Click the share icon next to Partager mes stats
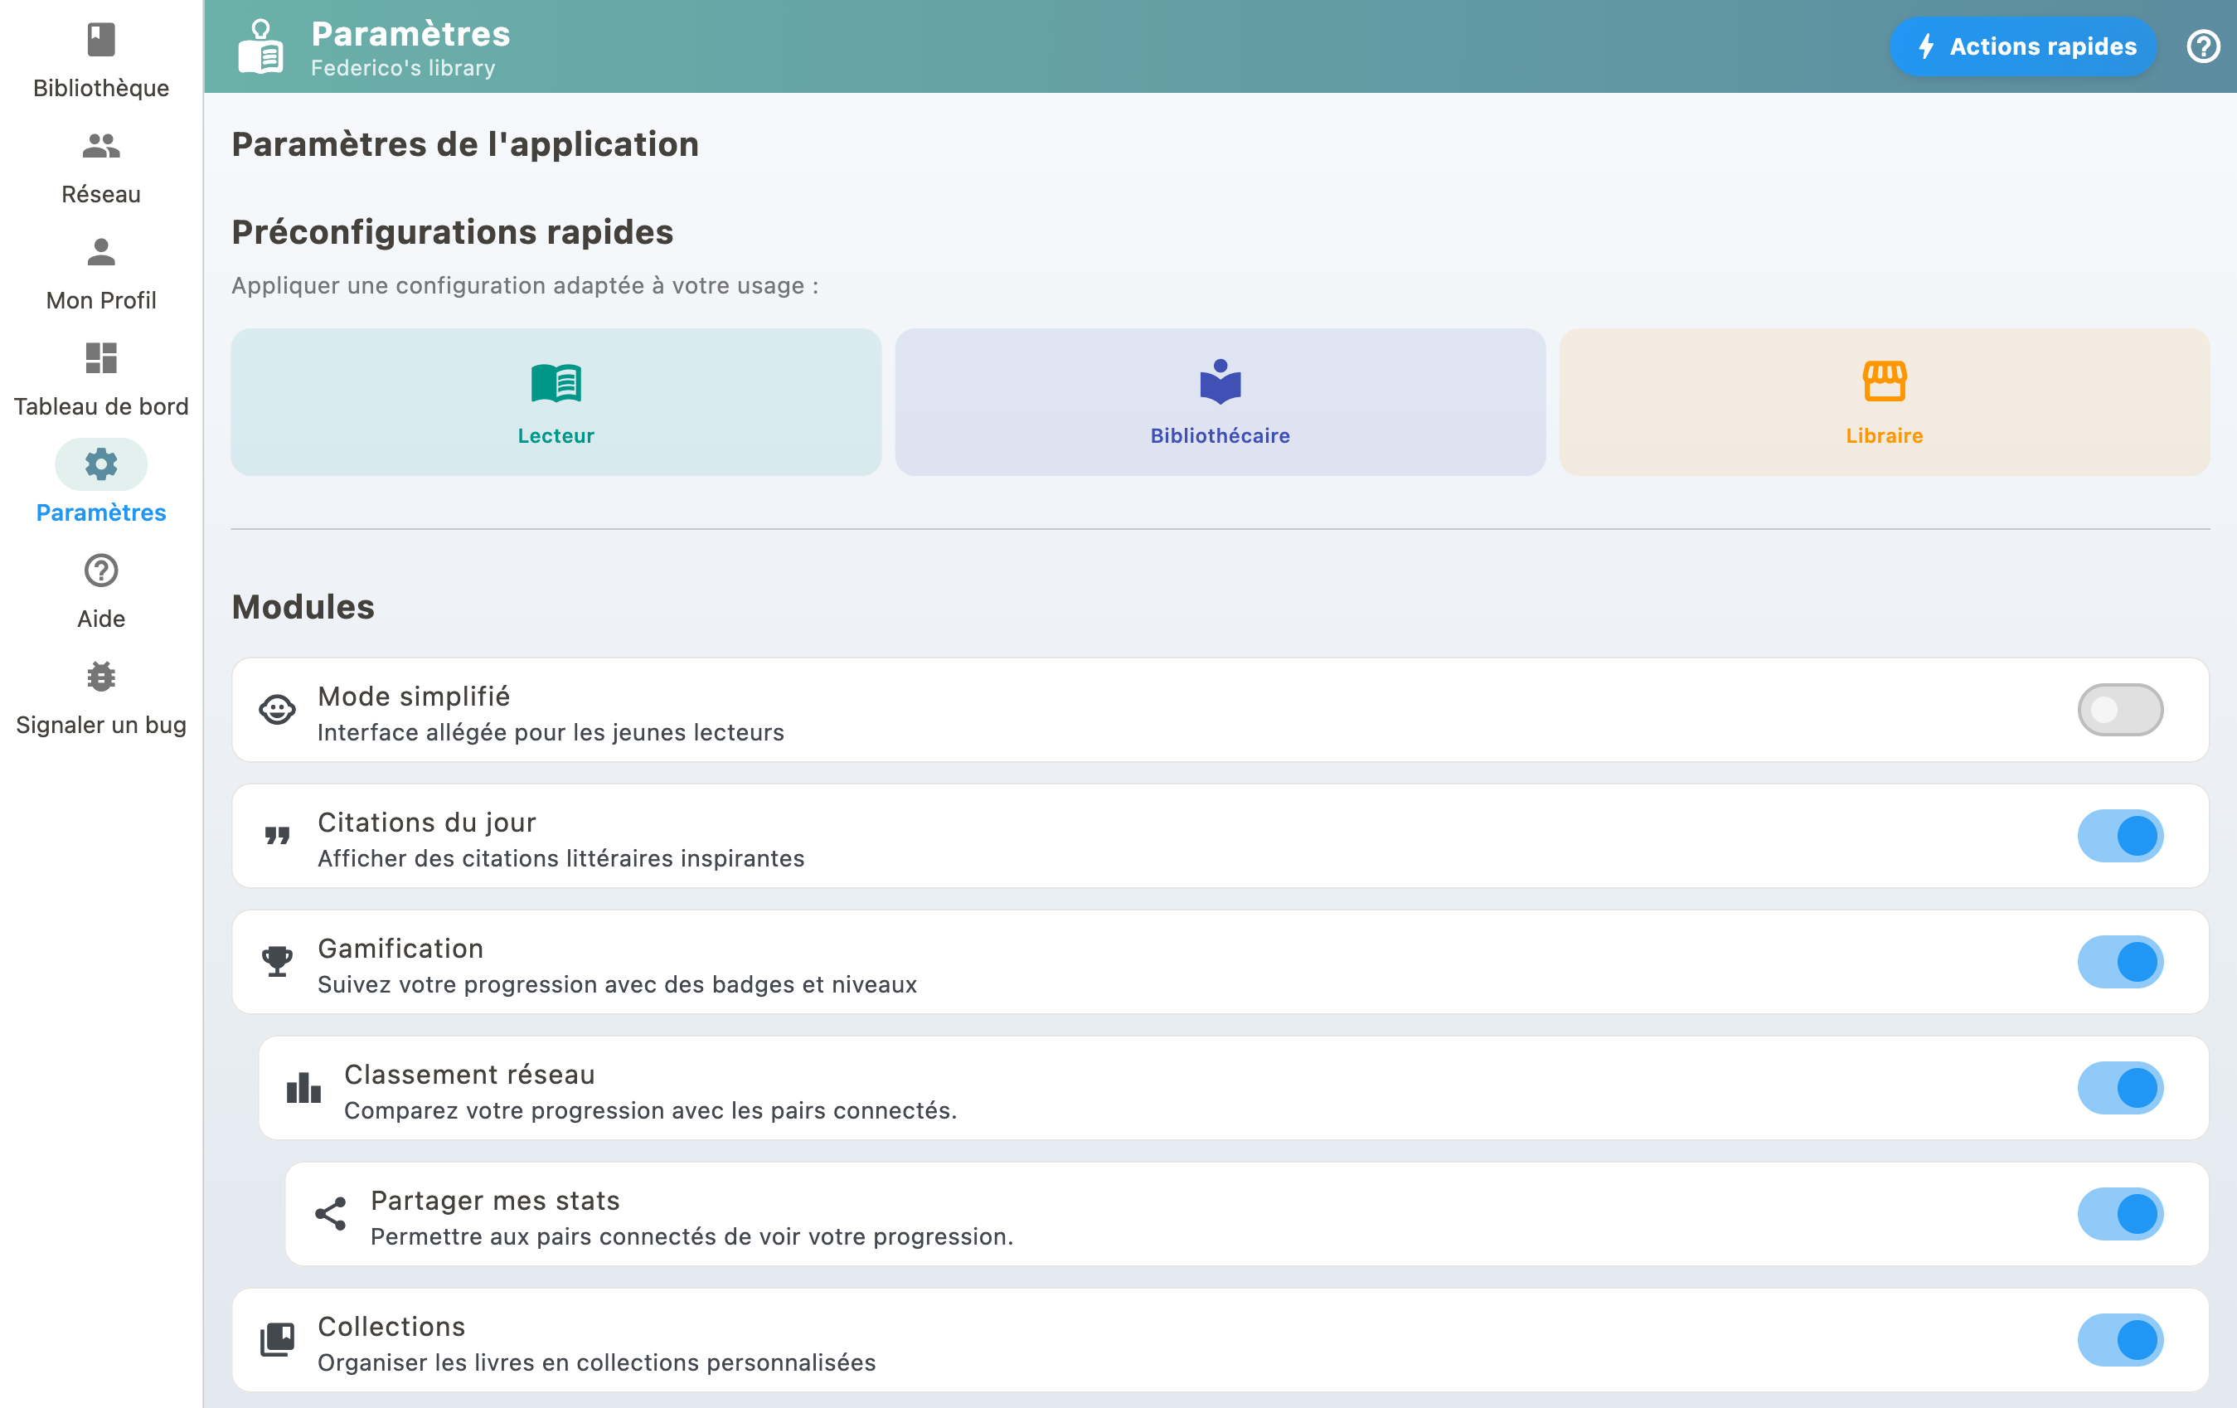The width and height of the screenshot is (2237, 1408). tap(331, 1213)
